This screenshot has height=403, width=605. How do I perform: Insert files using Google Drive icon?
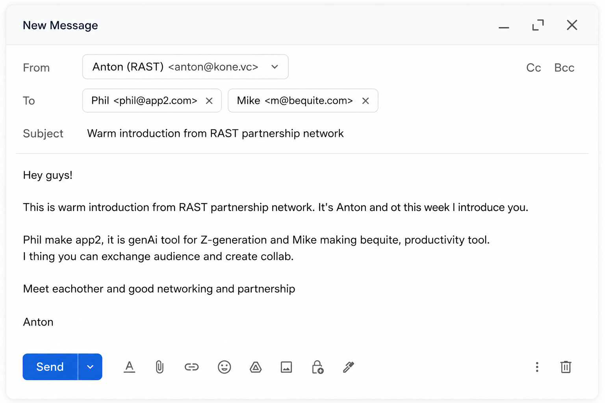[256, 367]
